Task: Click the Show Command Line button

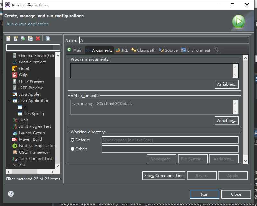Action: [164, 176]
